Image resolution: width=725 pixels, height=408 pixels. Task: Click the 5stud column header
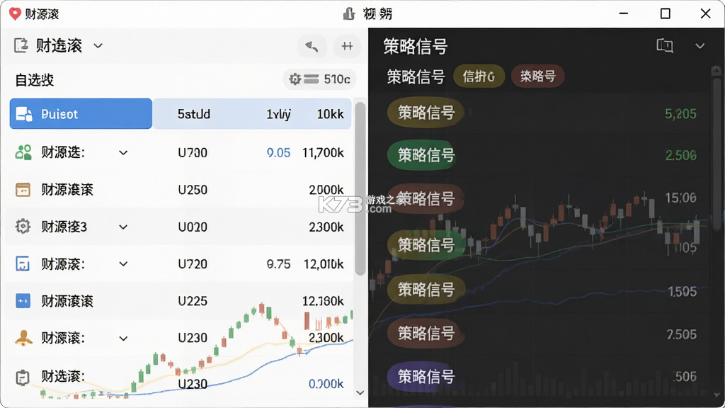(194, 114)
